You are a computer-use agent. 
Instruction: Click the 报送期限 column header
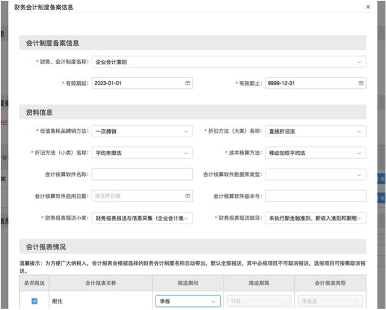click(259, 283)
